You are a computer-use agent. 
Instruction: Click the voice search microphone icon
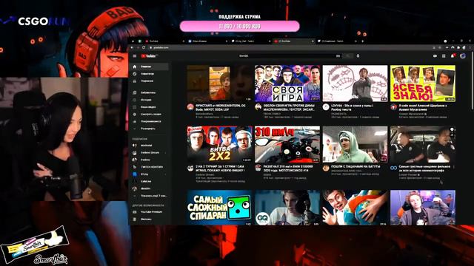(358, 56)
